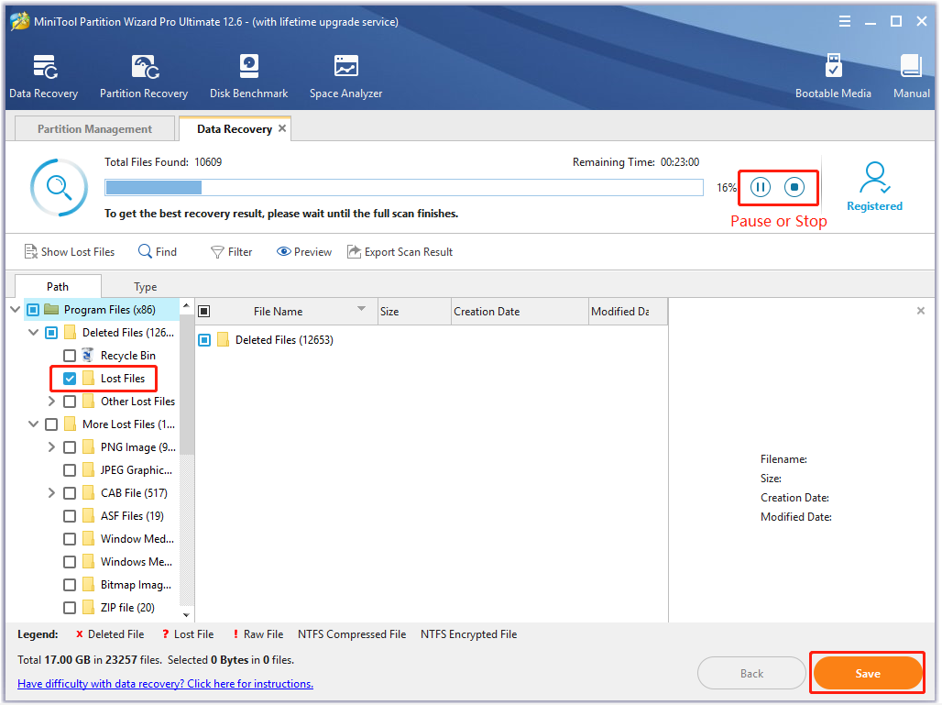Close the preview pane
The height and width of the screenshot is (705, 942).
pyautogui.click(x=920, y=311)
